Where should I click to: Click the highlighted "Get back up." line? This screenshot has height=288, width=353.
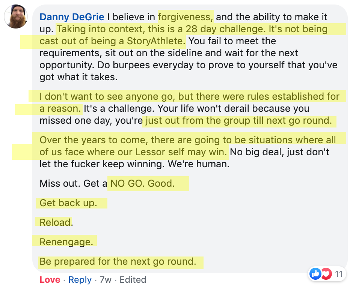pyautogui.click(x=68, y=203)
